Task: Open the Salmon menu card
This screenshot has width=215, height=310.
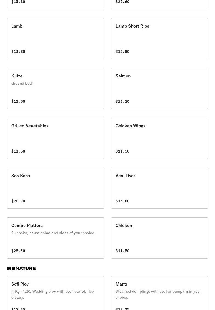Action: (x=160, y=88)
